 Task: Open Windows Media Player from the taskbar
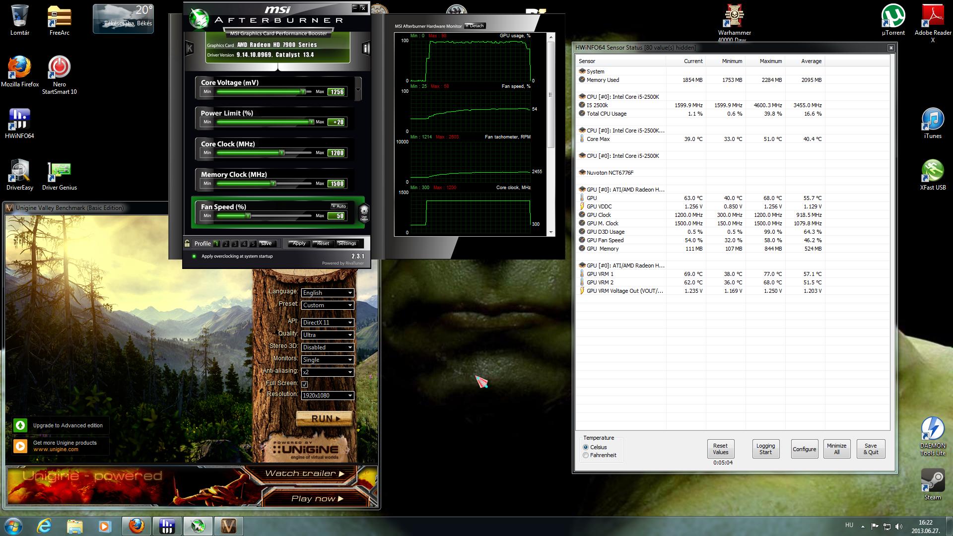tap(104, 526)
